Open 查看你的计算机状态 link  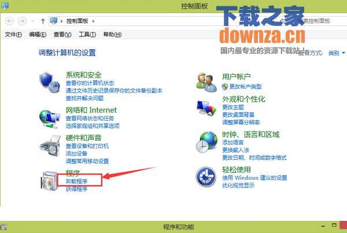90,83
